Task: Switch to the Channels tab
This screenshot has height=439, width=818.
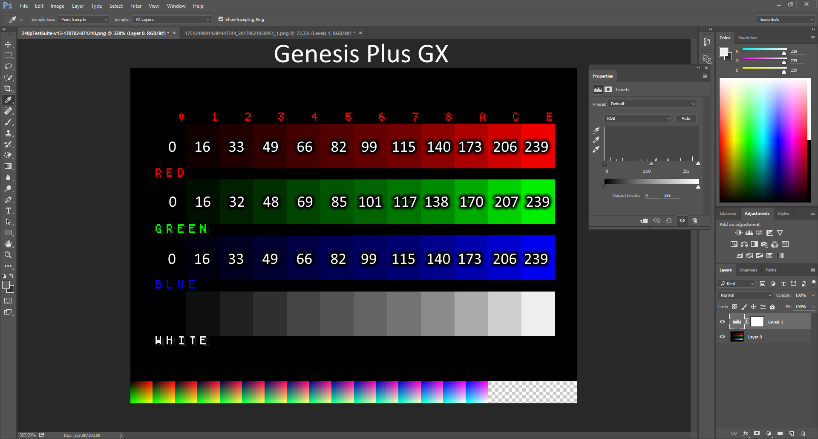Action: pos(748,270)
